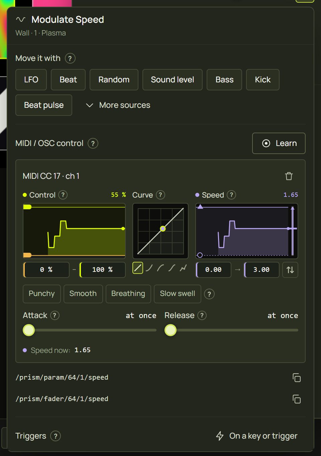The width and height of the screenshot is (321, 456).
Task: Click the Modulate Speed wave icon
Action: pos(21,19)
